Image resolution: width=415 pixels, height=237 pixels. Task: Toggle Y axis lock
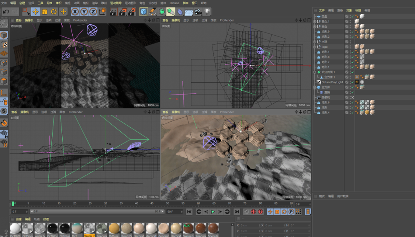pyautogui.click(x=84, y=12)
